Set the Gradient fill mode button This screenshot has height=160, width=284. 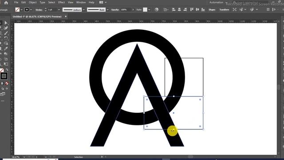[x=3, y=84]
